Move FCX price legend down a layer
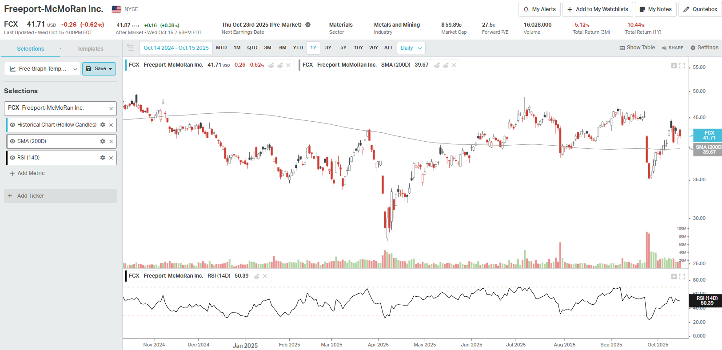722x350 pixels. pyautogui.click(x=280, y=65)
